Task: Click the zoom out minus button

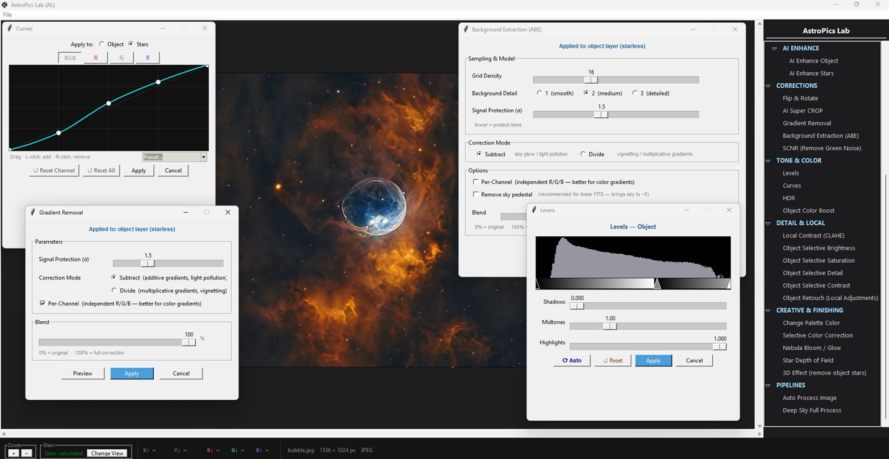Action: pyautogui.click(x=27, y=453)
